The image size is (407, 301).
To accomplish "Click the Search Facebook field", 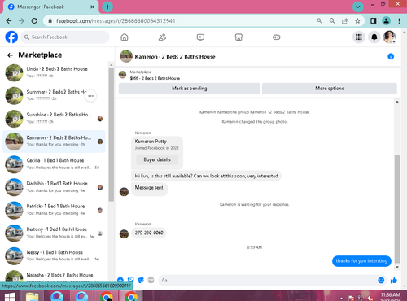I will [x=65, y=37].
